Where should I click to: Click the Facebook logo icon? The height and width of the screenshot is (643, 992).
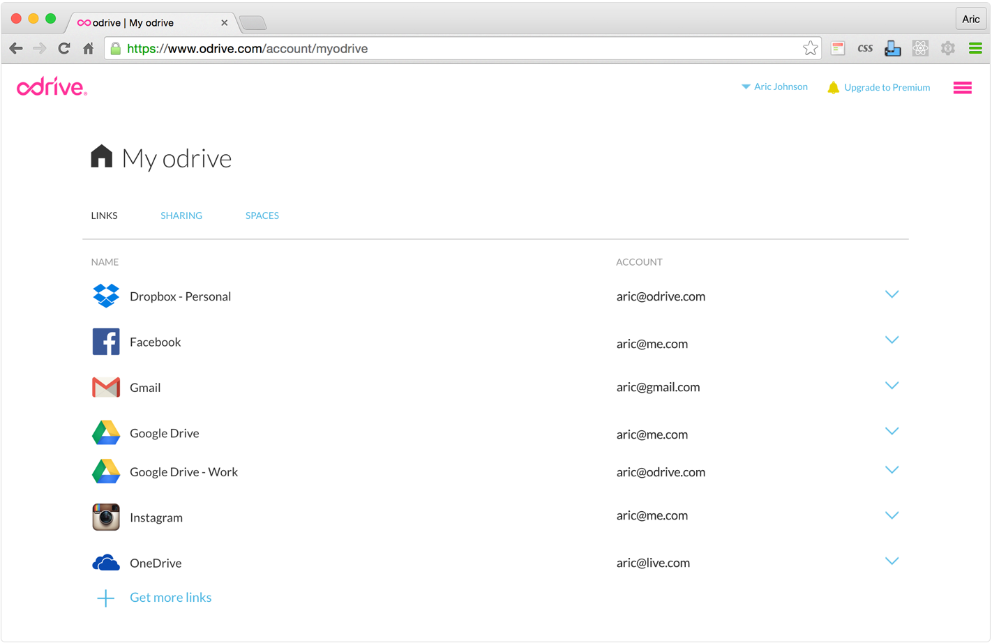pos(106,342)
